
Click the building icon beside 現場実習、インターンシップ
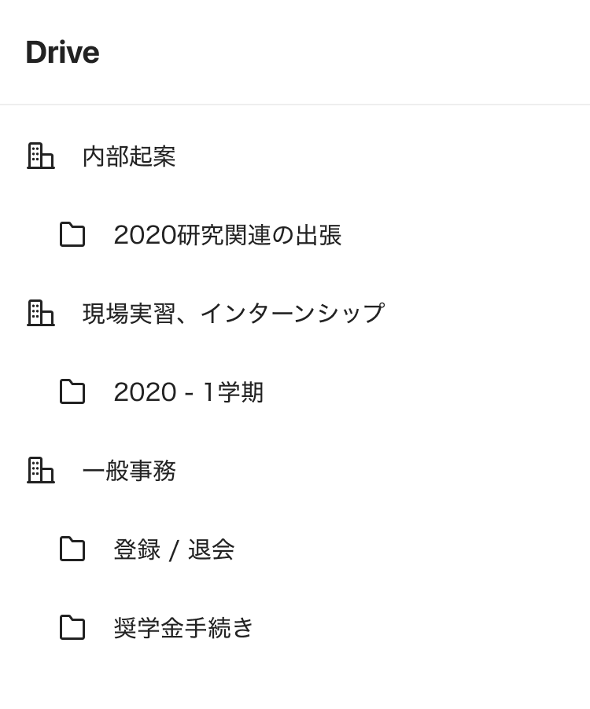tap(40, 313)
